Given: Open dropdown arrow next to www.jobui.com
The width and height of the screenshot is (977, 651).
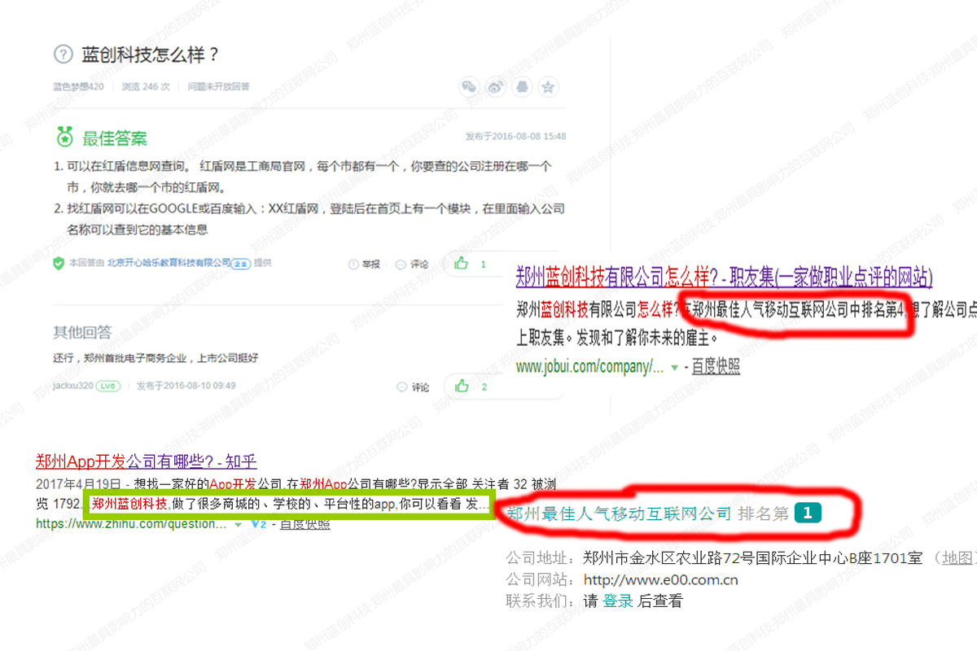Looking at the screenshot, I should point(674,368).
